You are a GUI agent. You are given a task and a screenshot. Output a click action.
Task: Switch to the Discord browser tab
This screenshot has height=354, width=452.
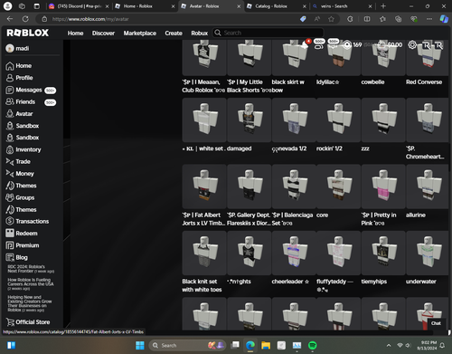(78, 6)
